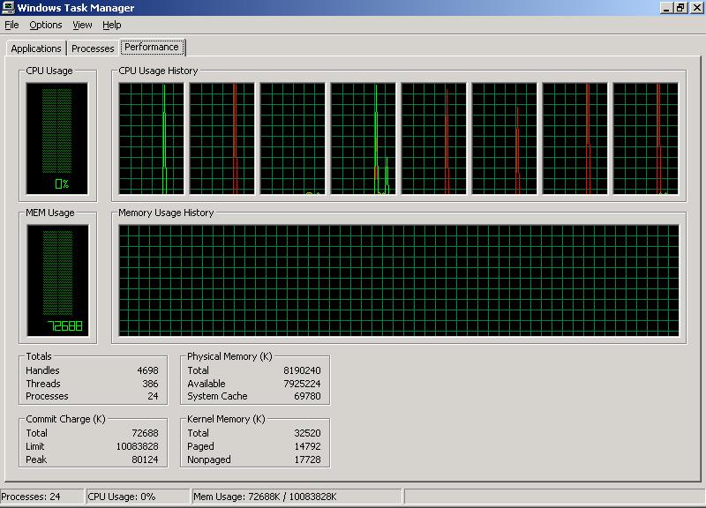Click the MEM Usage gauge meter
Image resolution: width=706 pixels, height=508 pixels.
[57, 278]
